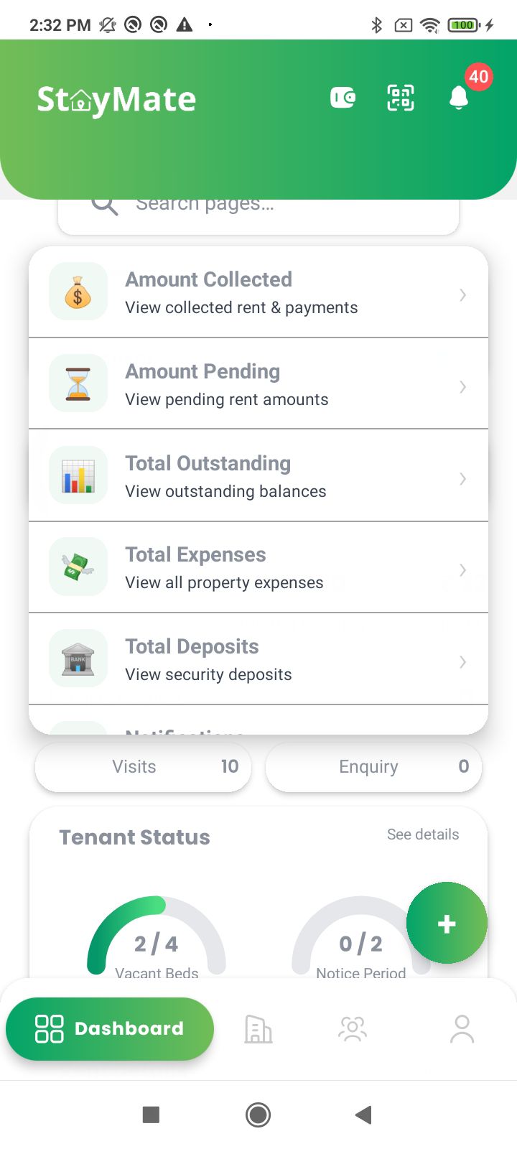Tap the QR code scanner icon
517x1149 pixels.
401,98
